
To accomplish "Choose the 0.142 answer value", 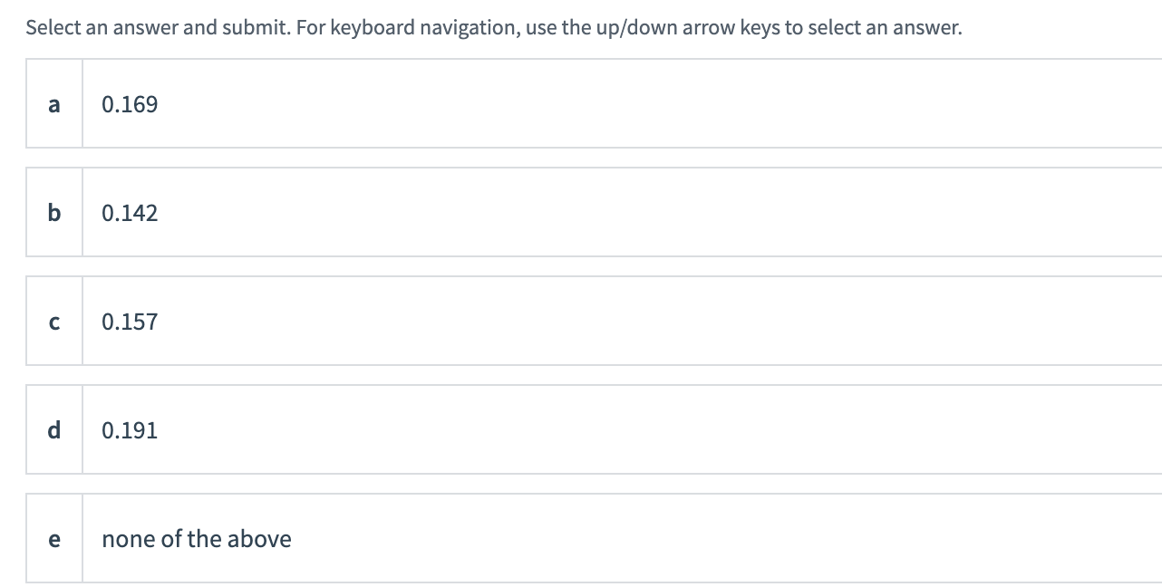I will tap(130, 214).
